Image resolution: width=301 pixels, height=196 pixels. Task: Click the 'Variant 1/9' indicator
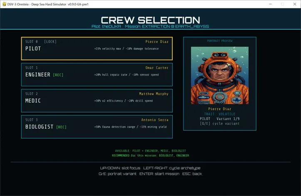pyautogui.click(x=228, y=119)
